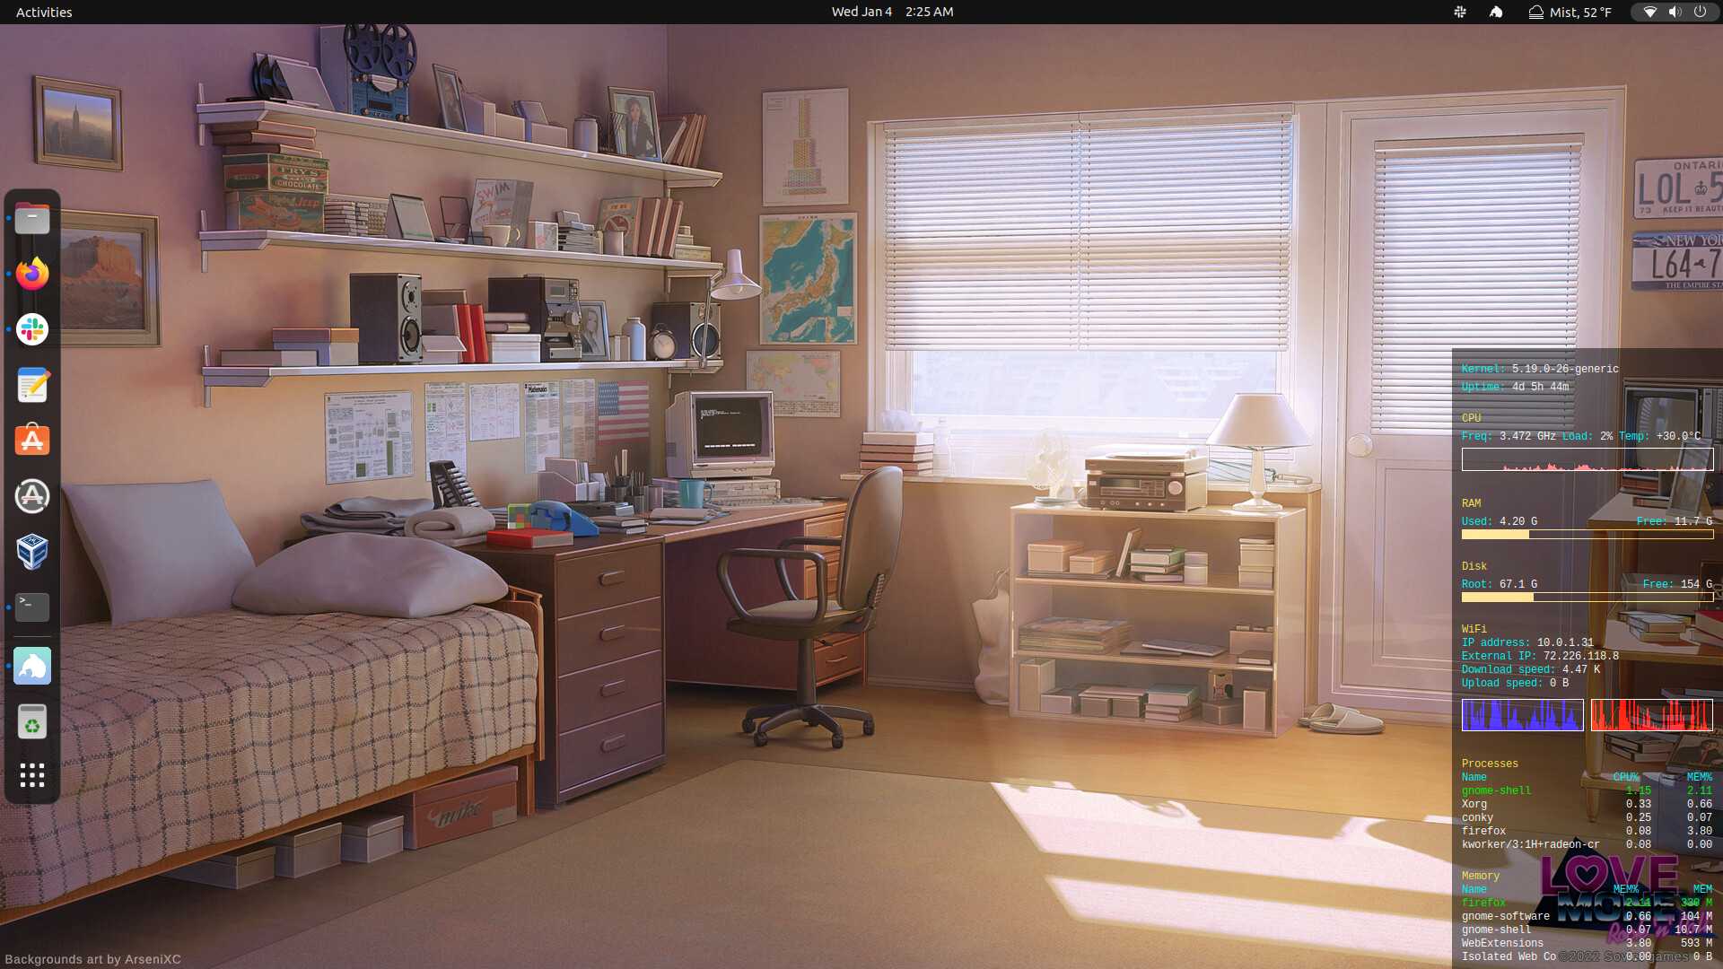Open the Files manager from the dock

click(x=32, y=218)
